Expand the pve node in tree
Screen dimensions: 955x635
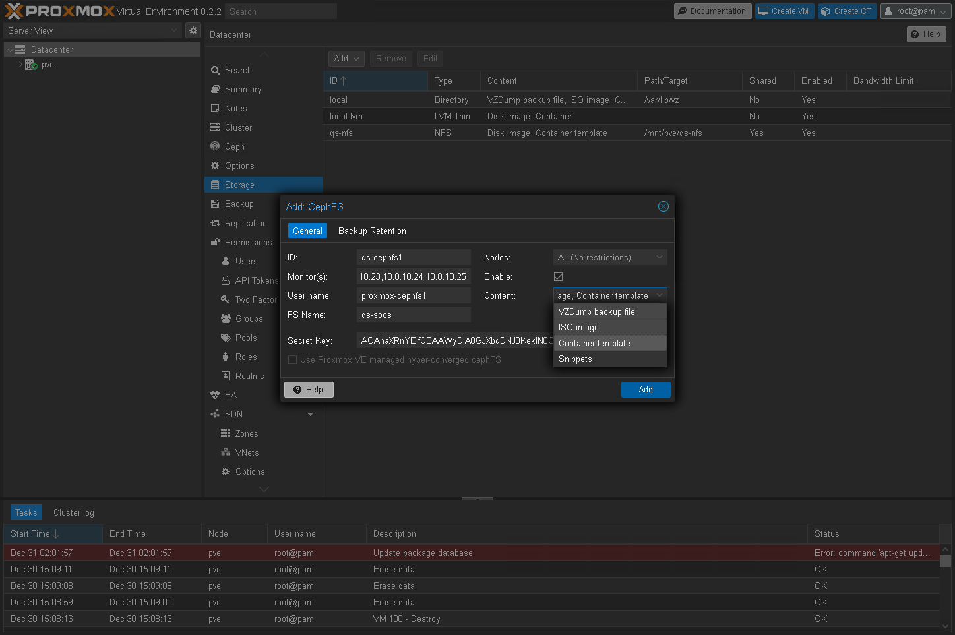pos(20,65)
